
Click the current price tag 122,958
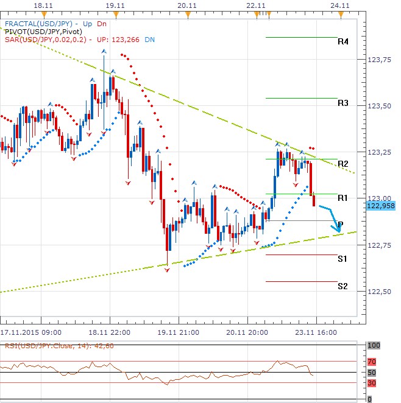tap(381, 206)
